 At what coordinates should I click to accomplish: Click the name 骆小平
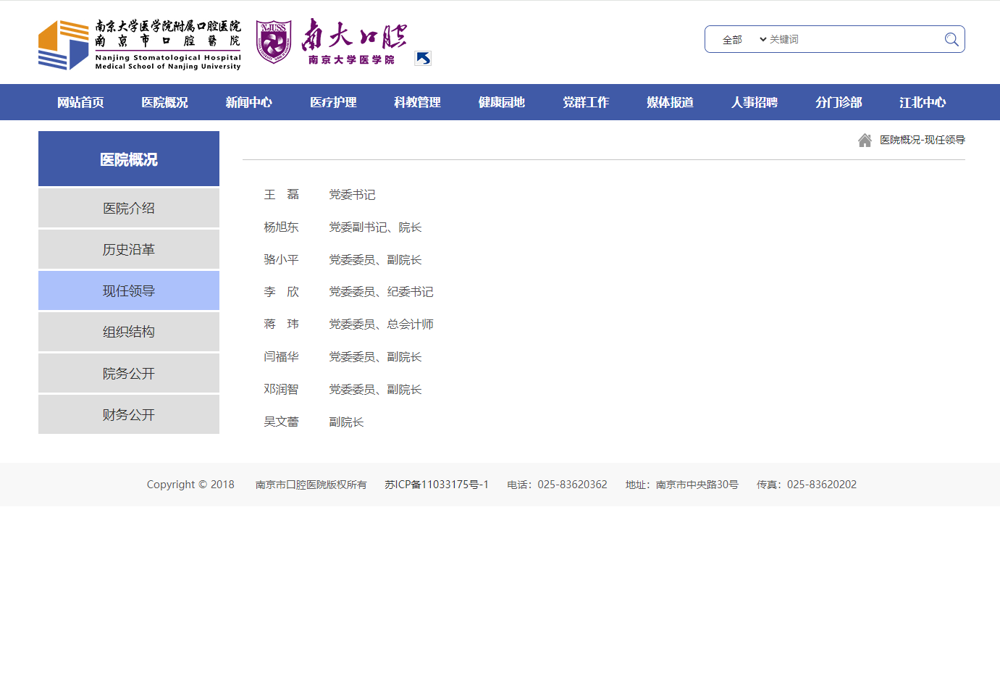pos(281,259)
